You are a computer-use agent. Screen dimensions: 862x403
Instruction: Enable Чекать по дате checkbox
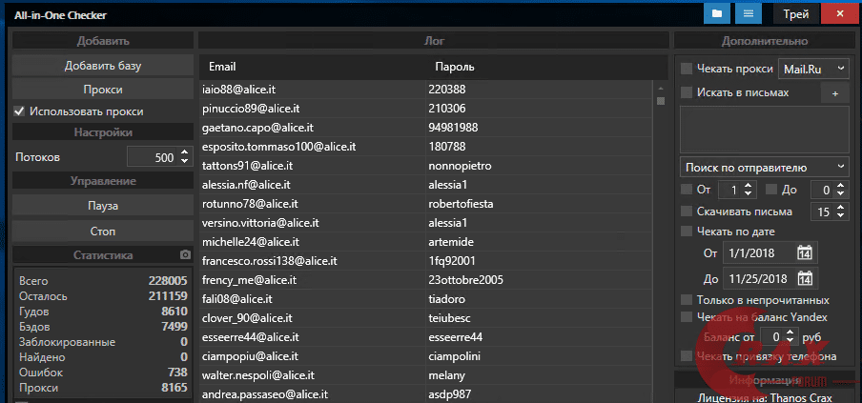(687, 232)
